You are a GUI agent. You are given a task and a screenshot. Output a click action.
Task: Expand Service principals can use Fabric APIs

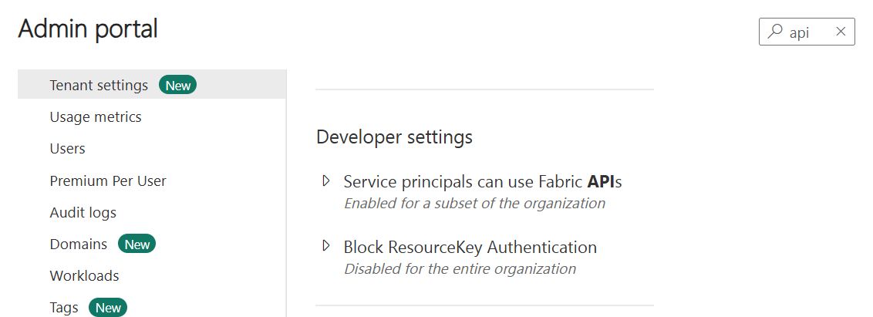click(x=326, y=181)
